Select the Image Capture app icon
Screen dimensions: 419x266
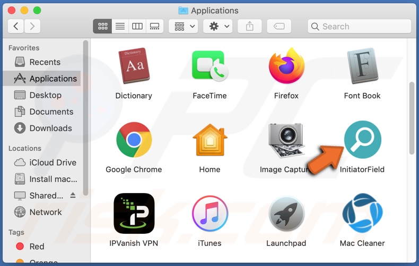pos(286,140)
